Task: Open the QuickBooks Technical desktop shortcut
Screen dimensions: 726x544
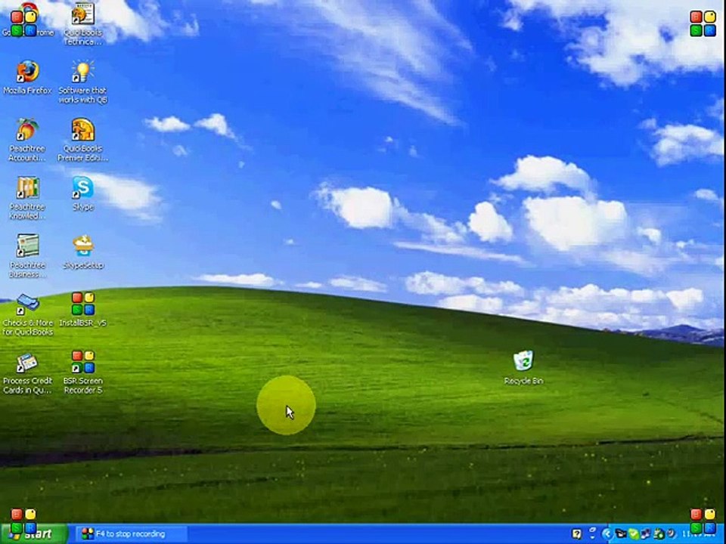Action: coord(83,24)
